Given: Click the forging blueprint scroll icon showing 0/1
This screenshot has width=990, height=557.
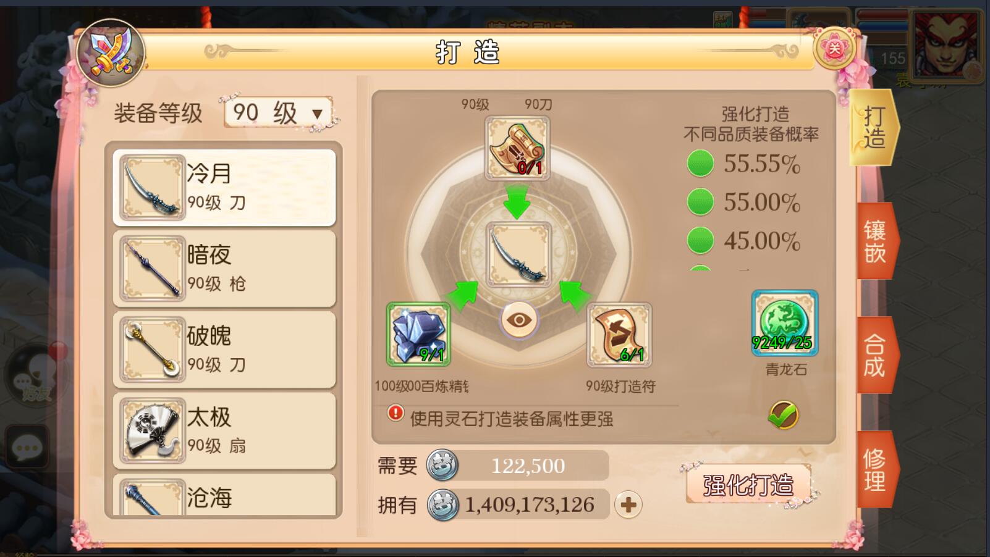Looking at the screenshot, I should [517, 148].
